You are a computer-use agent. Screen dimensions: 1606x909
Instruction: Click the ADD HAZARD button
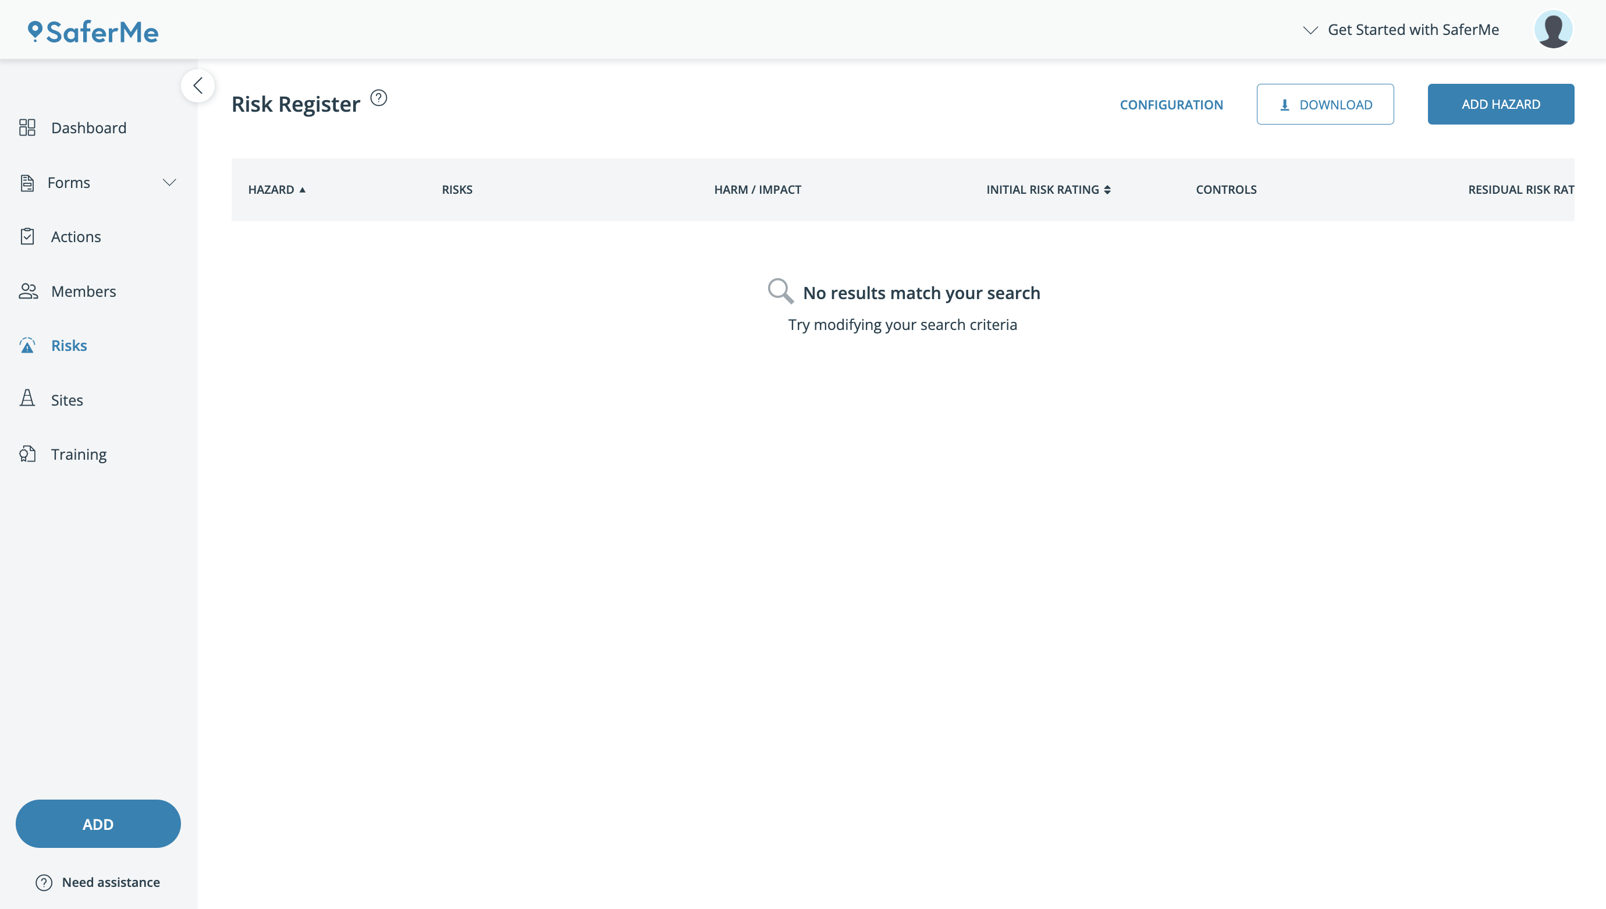1501,104
